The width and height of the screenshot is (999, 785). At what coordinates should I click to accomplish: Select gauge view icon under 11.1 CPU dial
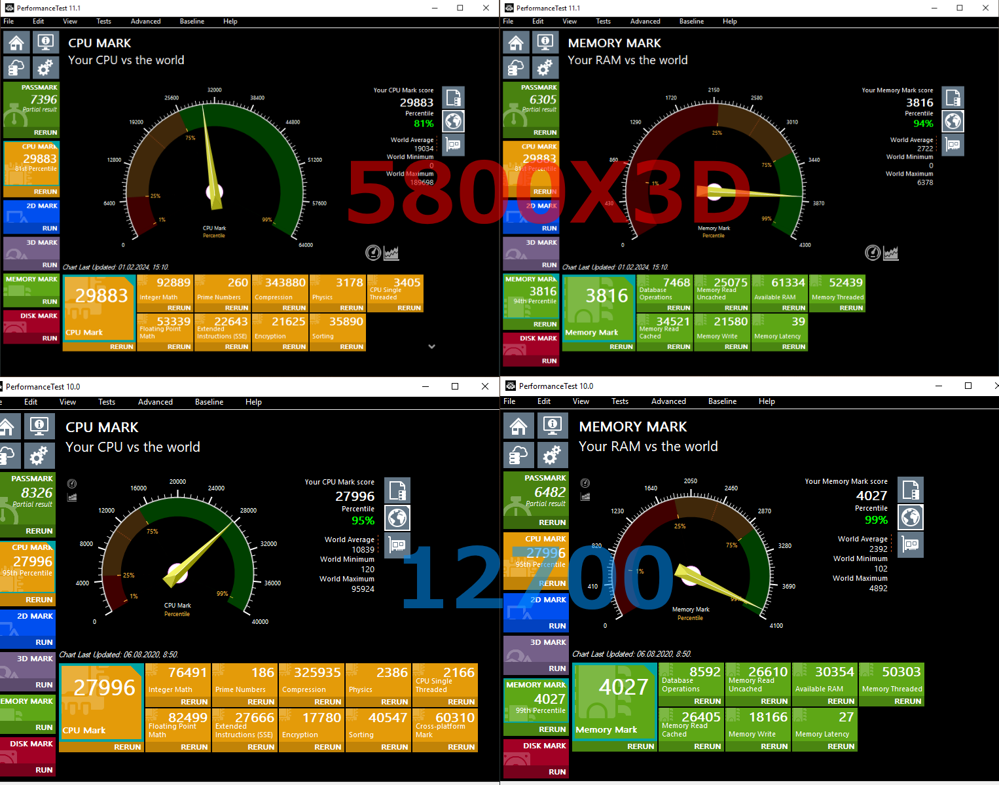[373, 253]
